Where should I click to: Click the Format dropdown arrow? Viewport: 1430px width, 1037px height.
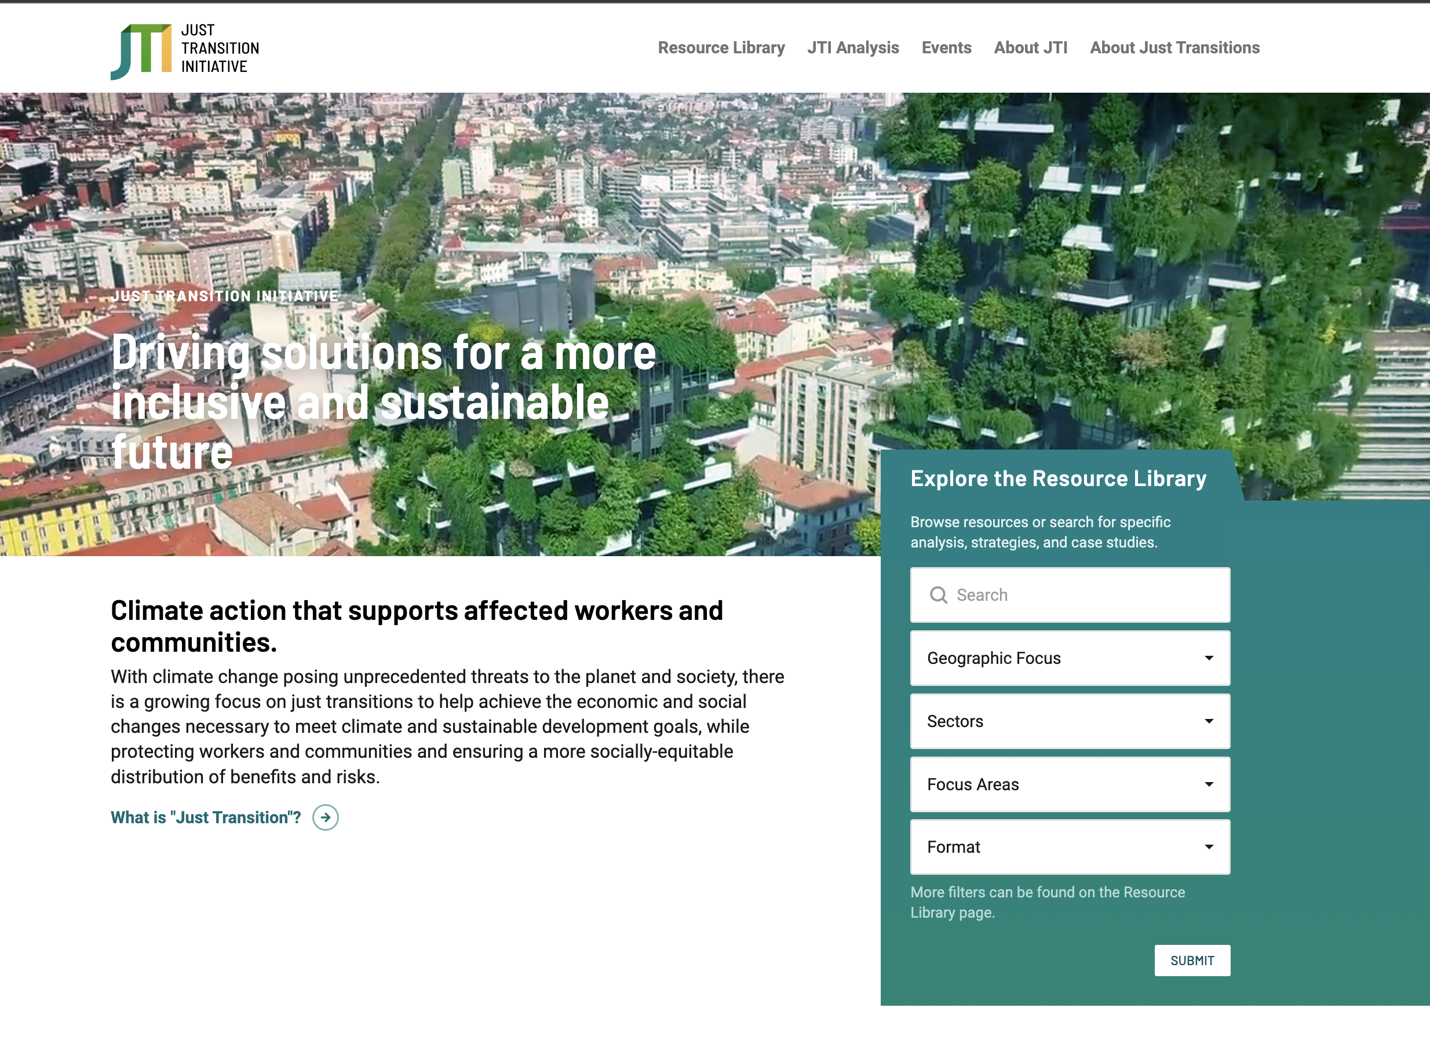click(1209, 846)
